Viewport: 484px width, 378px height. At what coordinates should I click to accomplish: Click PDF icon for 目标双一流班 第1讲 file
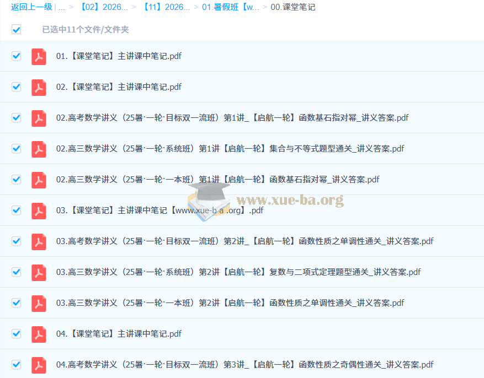pos(39,118)
